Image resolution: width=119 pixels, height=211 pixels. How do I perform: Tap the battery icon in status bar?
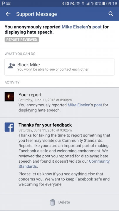[103, 4]
